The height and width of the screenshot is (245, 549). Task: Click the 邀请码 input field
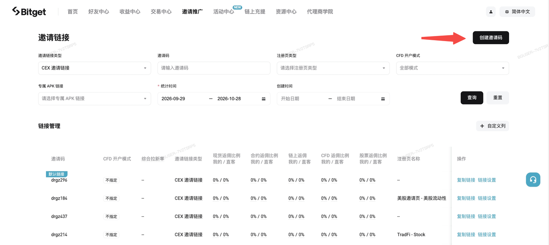[x=214, y=68]
